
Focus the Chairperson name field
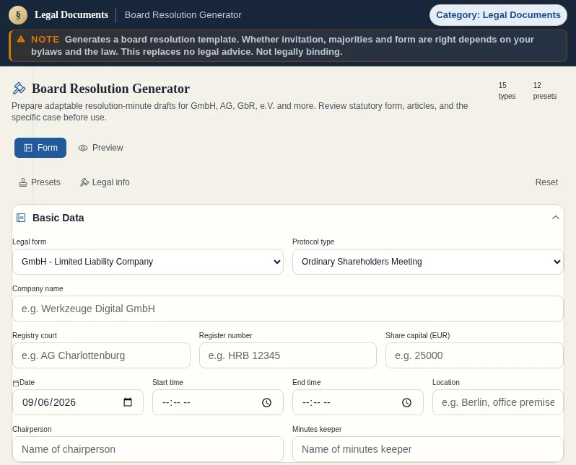[x=148, y=449]
